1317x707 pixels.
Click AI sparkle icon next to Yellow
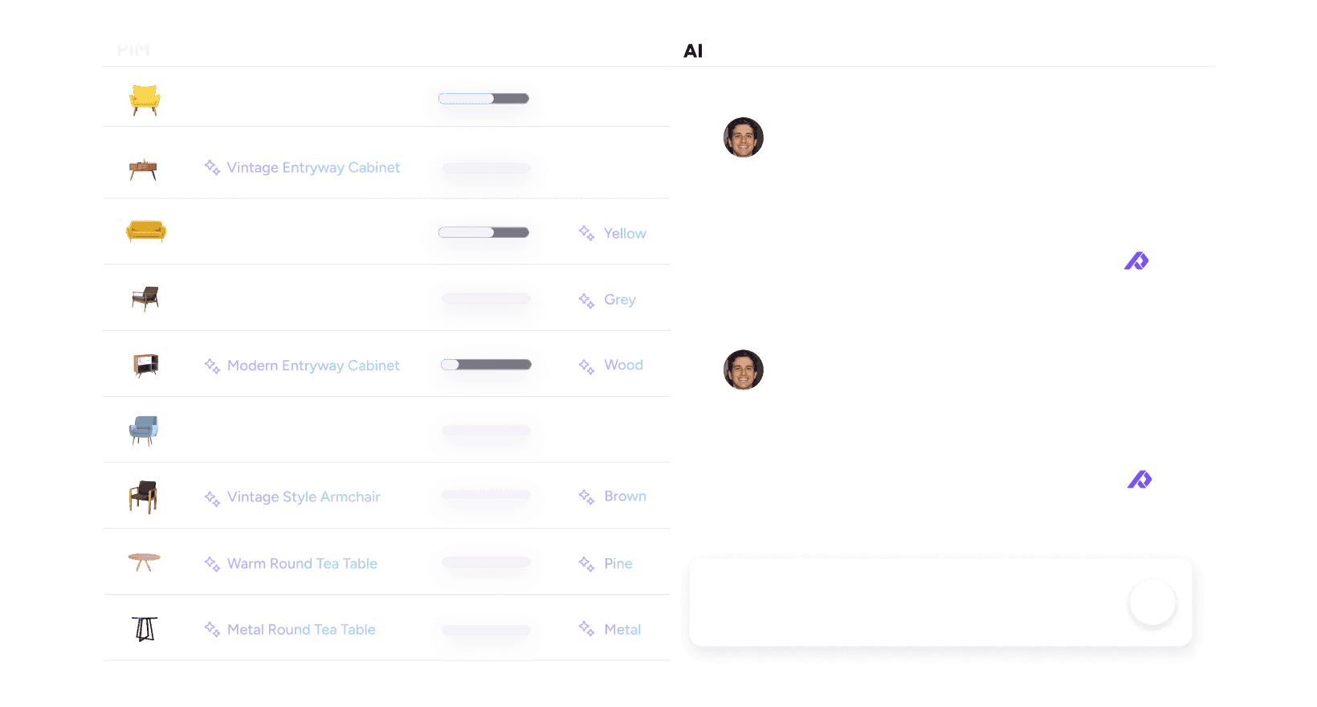pyautogui.click(x=587, y=233)
